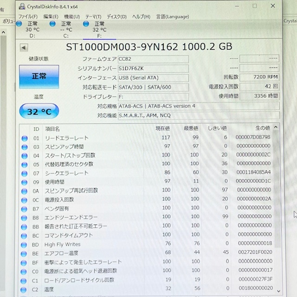
Task: Click the standard field ATA8-ACS version 4
Action: pyautogui.click(x=199, y=106)
